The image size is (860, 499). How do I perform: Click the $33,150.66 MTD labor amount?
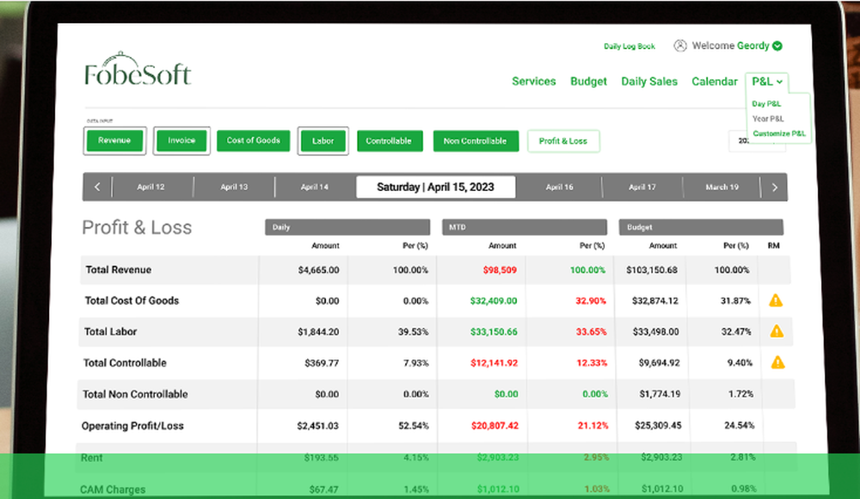[x=494, y=331]
